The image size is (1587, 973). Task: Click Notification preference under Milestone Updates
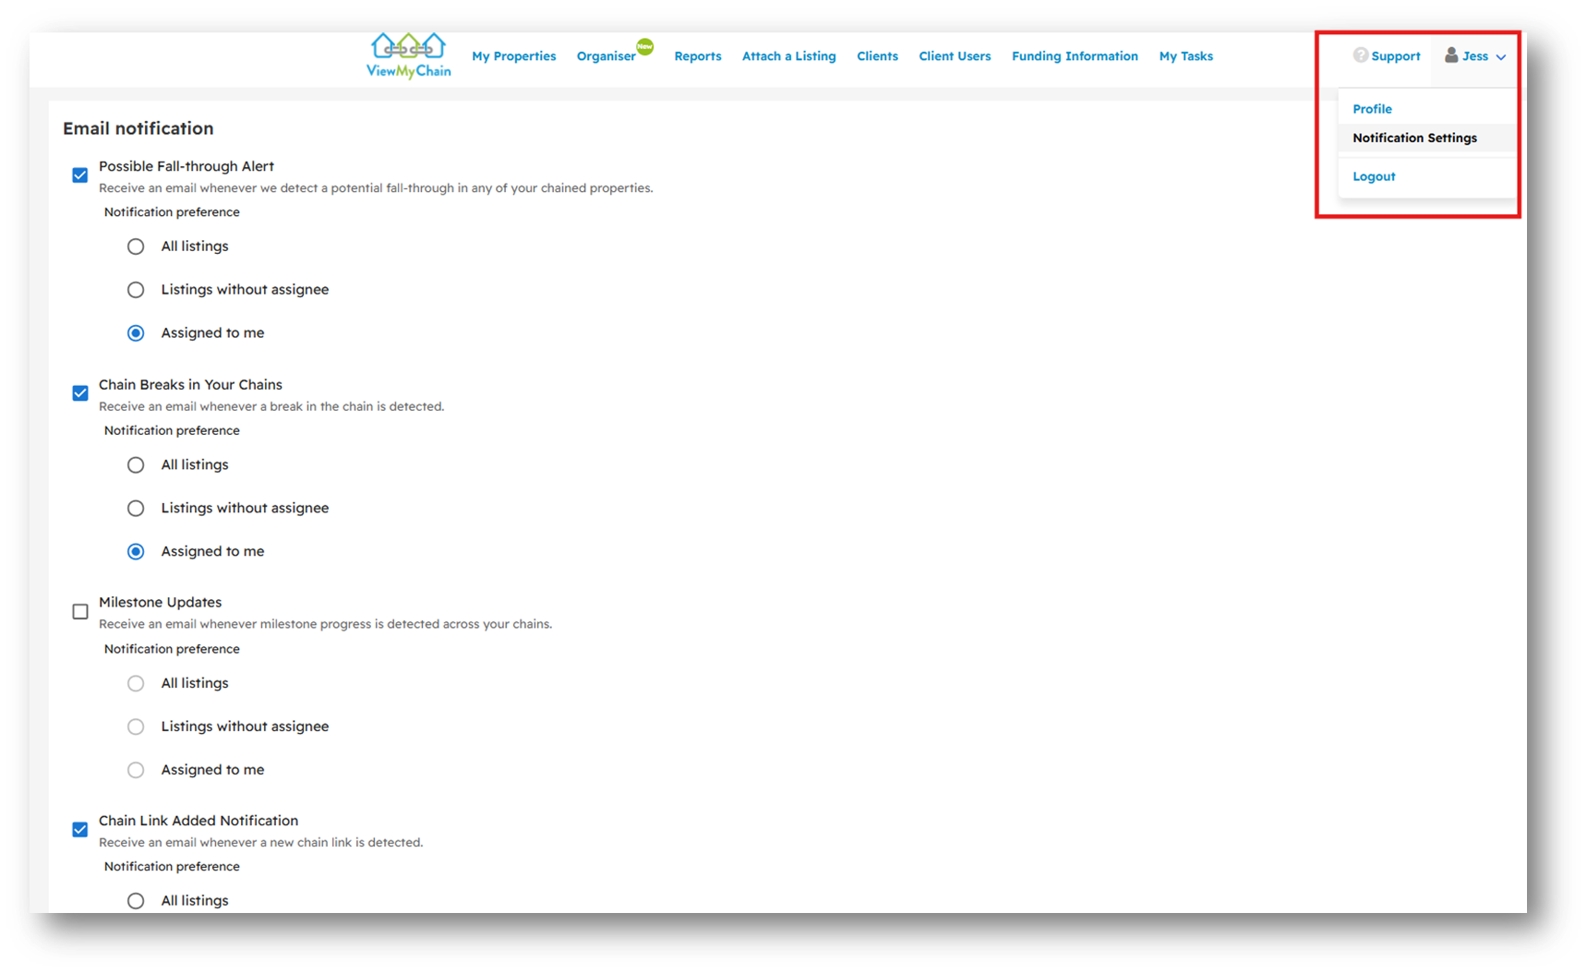[172, 649]
